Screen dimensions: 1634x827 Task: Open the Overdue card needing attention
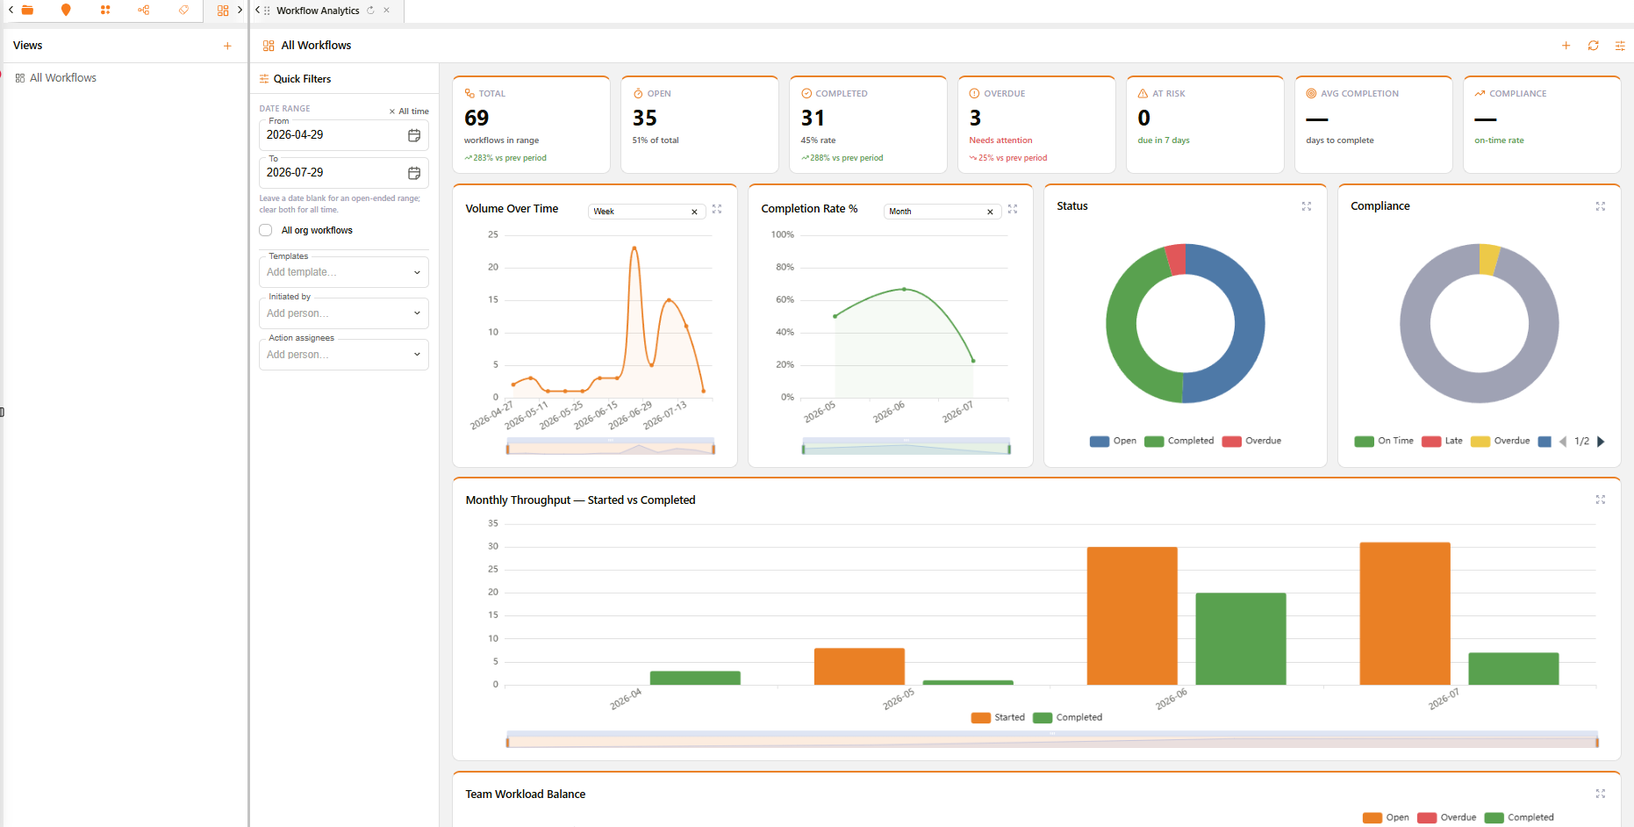coord(1036,125)
